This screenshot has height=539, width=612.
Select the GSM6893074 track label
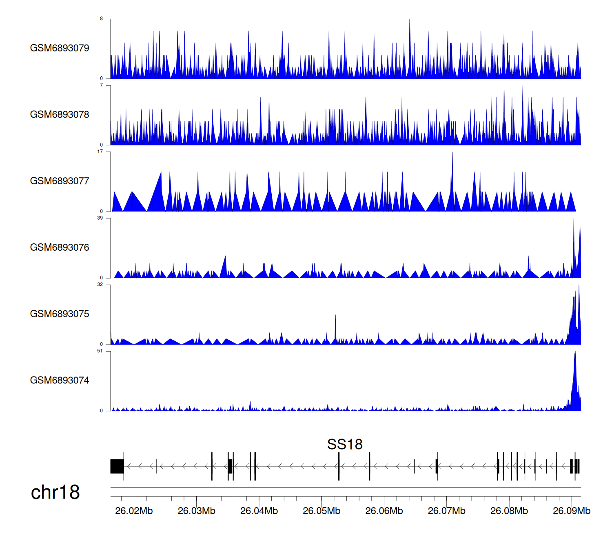[x=60, y=381]
